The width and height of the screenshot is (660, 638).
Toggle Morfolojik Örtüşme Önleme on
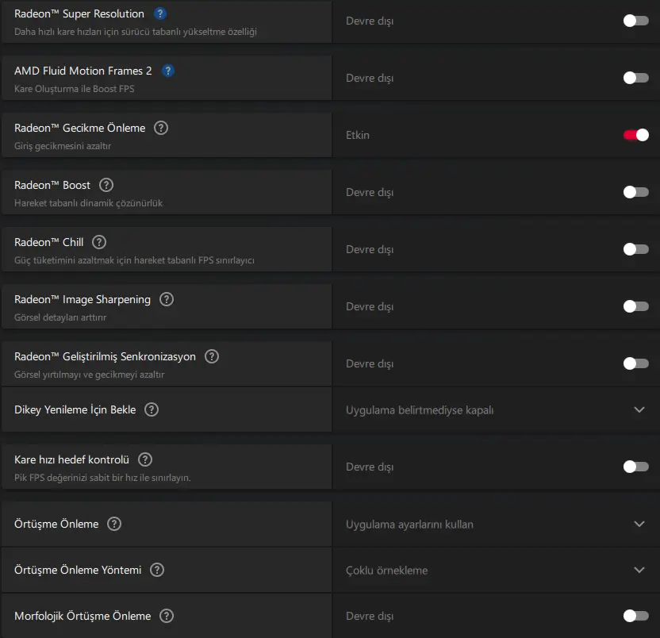[635, 616]
